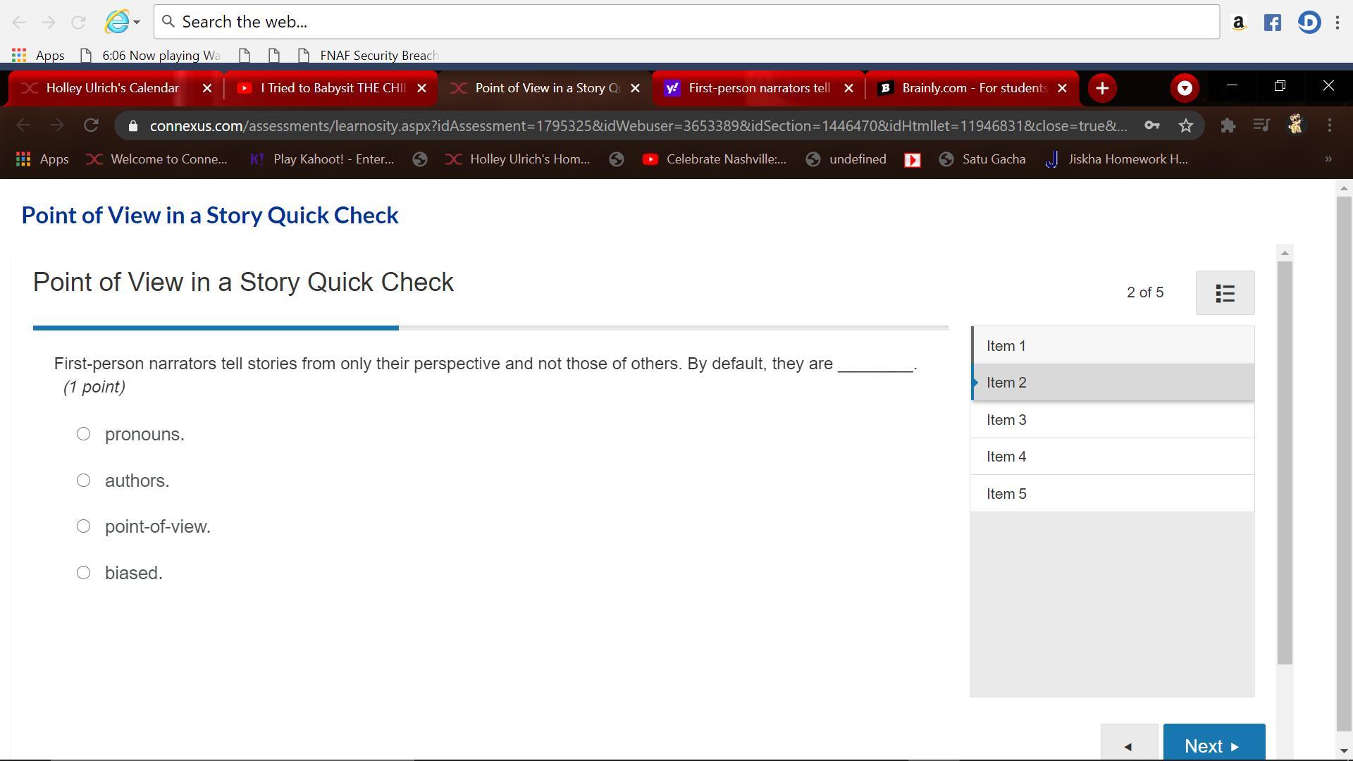
Task: Bookmark page with star icon
Action: click(1186, 125)
